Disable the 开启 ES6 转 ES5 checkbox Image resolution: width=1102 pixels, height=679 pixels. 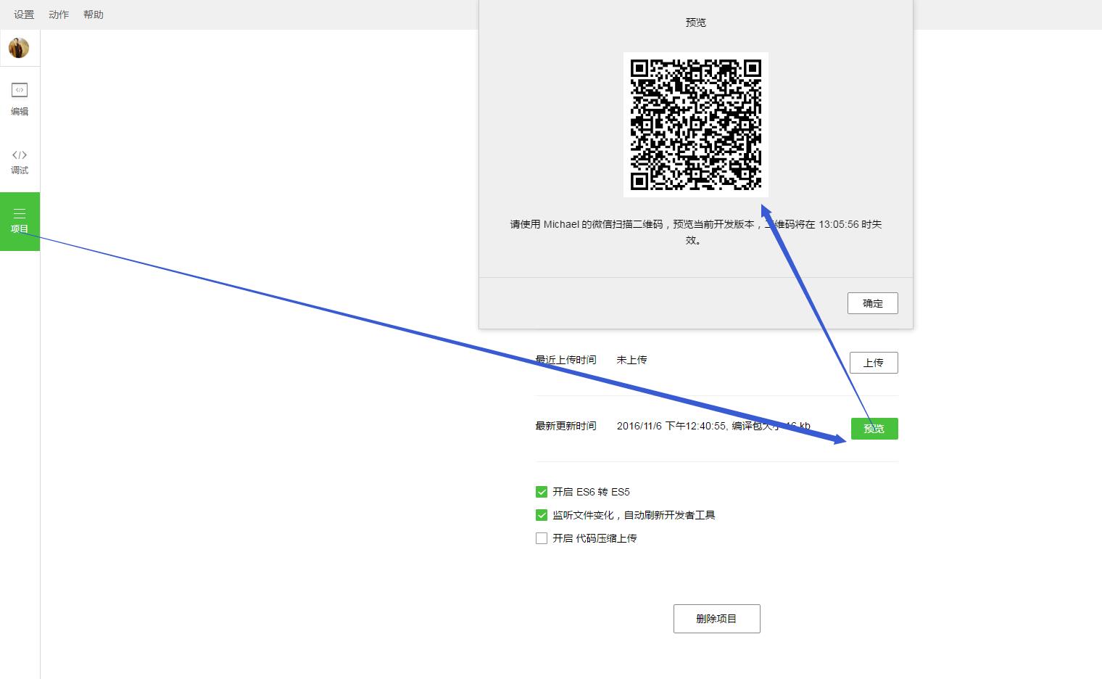(x=542, y=492)
